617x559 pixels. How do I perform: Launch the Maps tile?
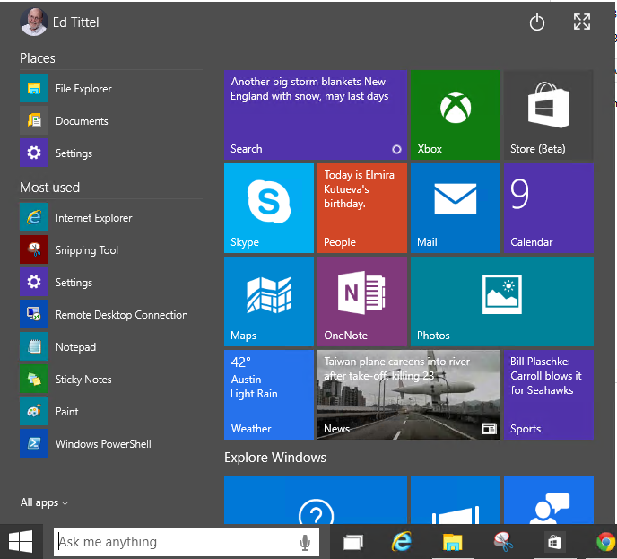point(269,301)
